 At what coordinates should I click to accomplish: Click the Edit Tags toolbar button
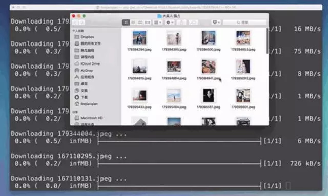click(x=193, y=23)
